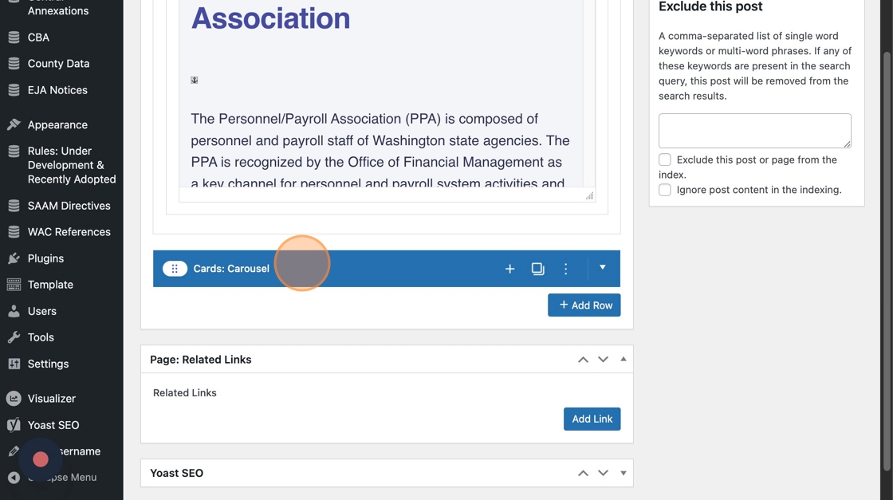Enable Exclude this post from index checkbox

coord(665,159)
